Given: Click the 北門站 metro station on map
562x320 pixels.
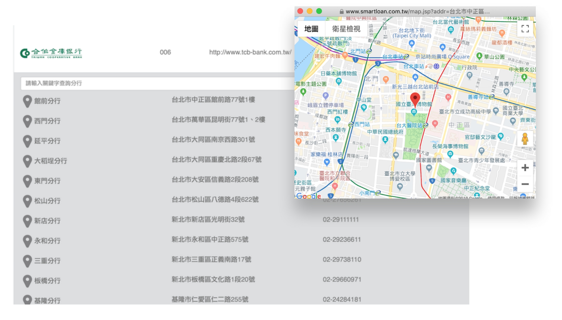Looking at the screenshot, I should 369,51.
